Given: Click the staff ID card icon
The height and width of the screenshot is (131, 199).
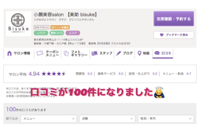Looking at the screenshot, I should [94, 53].
